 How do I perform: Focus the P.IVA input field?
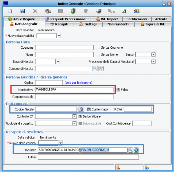[x=137, y=109]
